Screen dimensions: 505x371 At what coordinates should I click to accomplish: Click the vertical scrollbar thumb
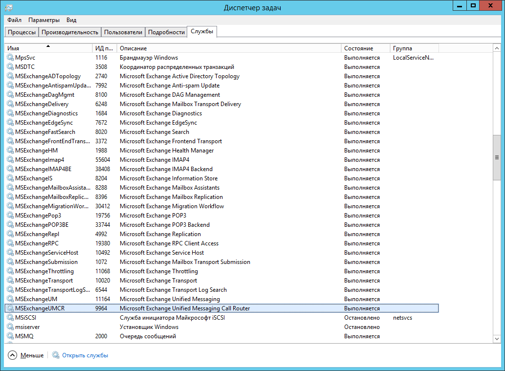(x=497, y=158)
